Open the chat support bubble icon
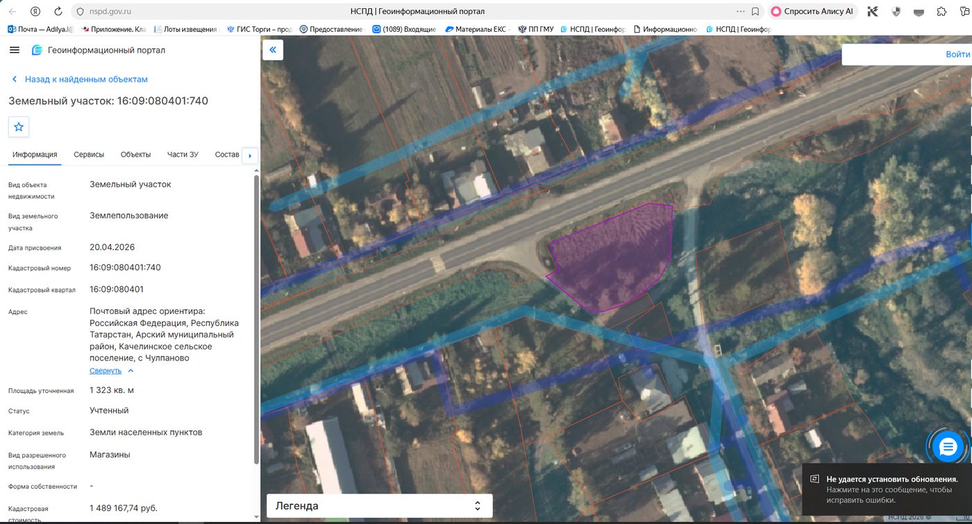This screenshot has height=524, width=972. click(x=948, y=446)
